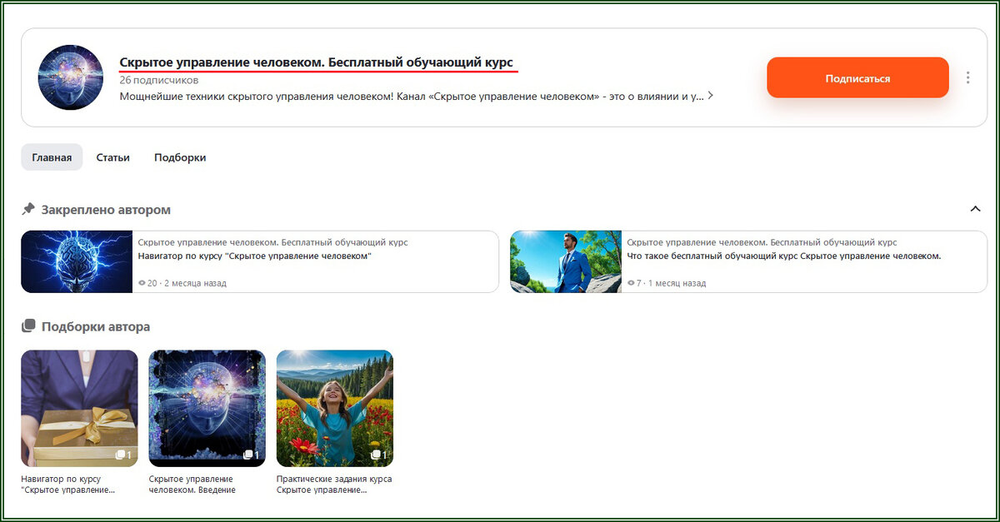Screen dimensions: 1000x522
Task: Open collection titled Практические задания курса
Action: (x=334, y=485)
